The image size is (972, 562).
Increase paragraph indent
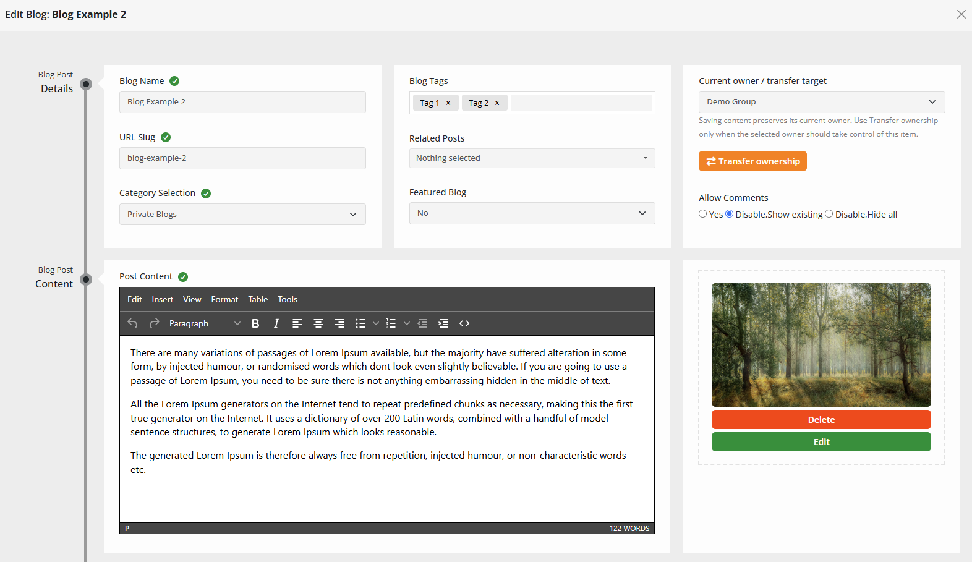(x=443, y=323)
